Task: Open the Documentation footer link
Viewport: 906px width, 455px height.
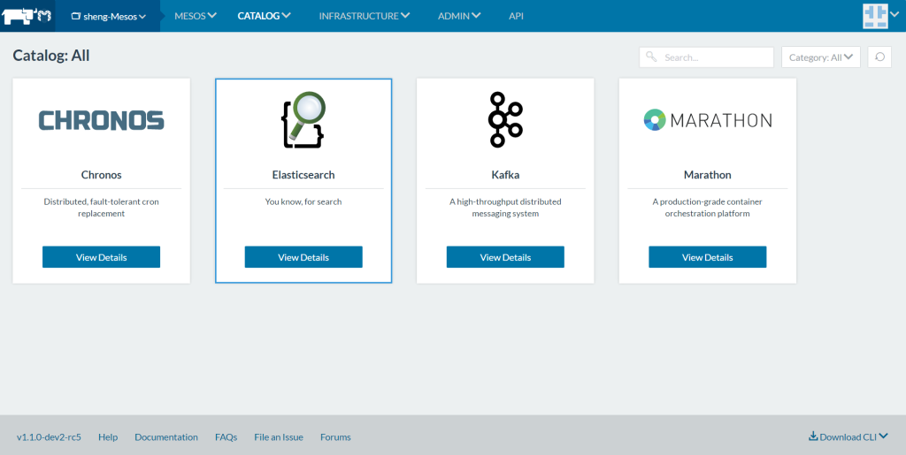Action: [166, 437]
